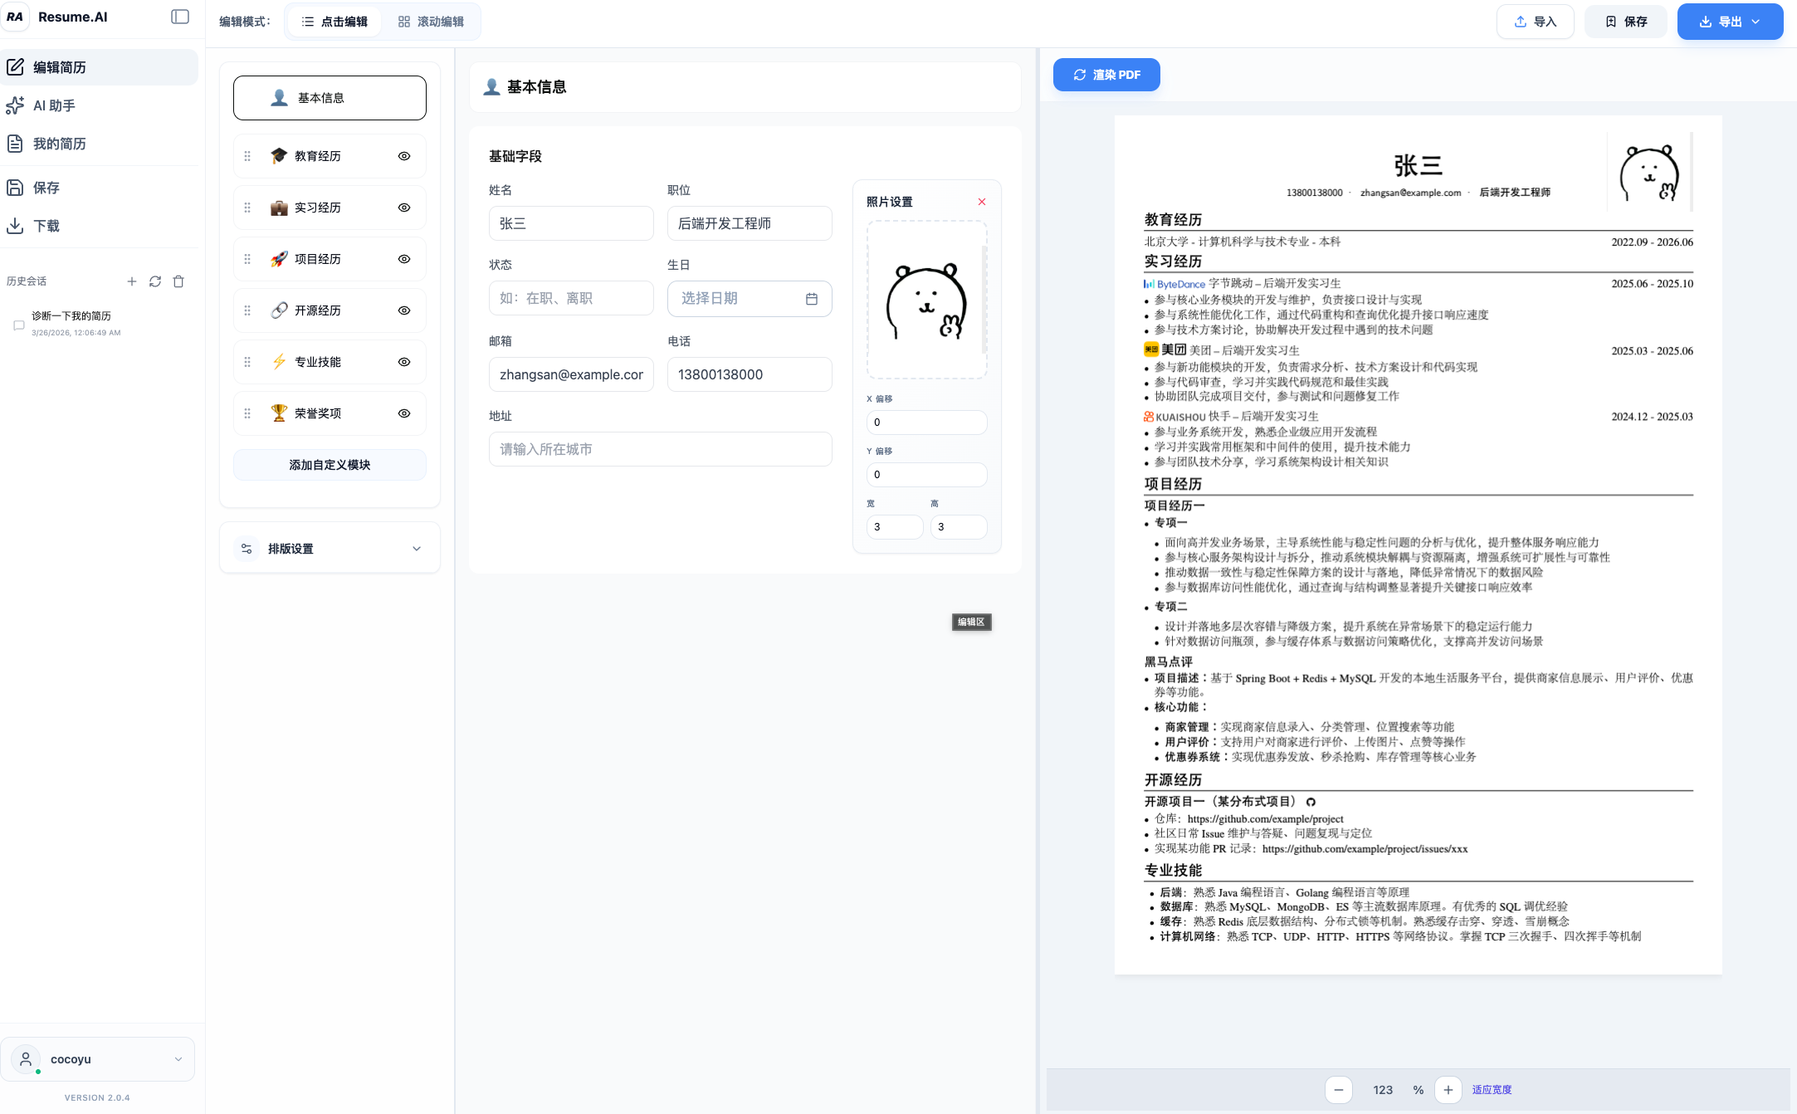Click the 渲染 PDF button
Viewport: 1797px width, 1114px height.
tap(1106, 75)
